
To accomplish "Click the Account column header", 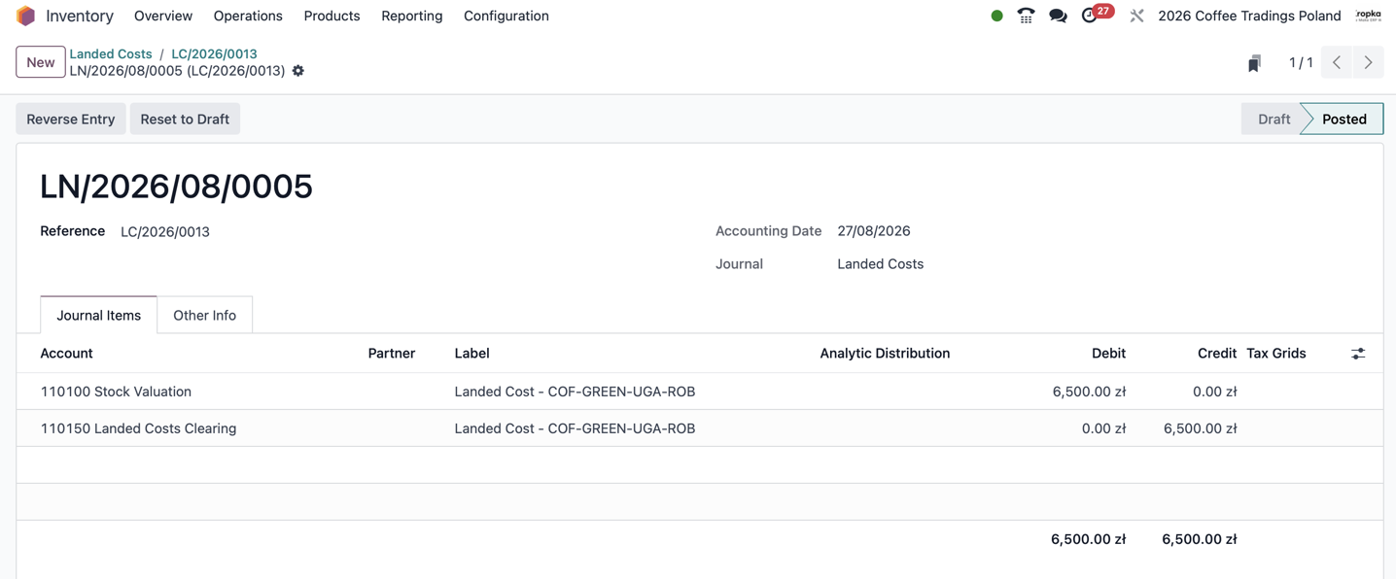I will click(x=67, y=354).
